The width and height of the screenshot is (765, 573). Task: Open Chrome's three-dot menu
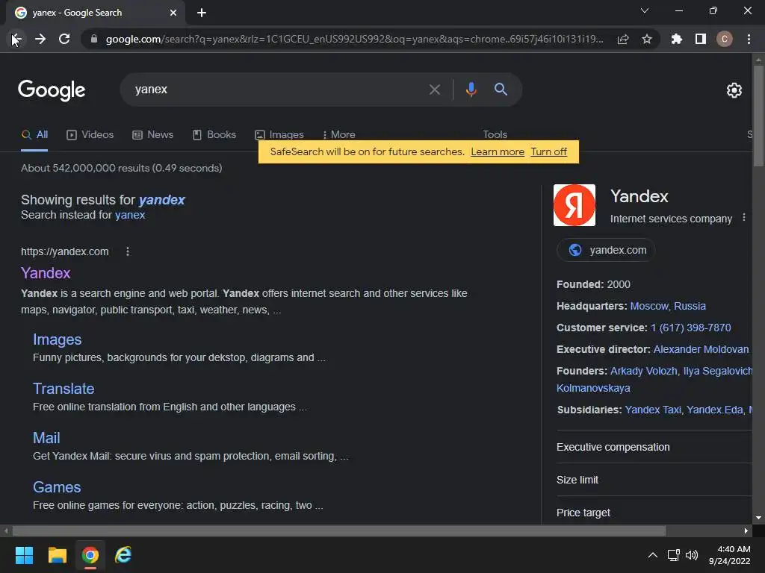[749, 39]
